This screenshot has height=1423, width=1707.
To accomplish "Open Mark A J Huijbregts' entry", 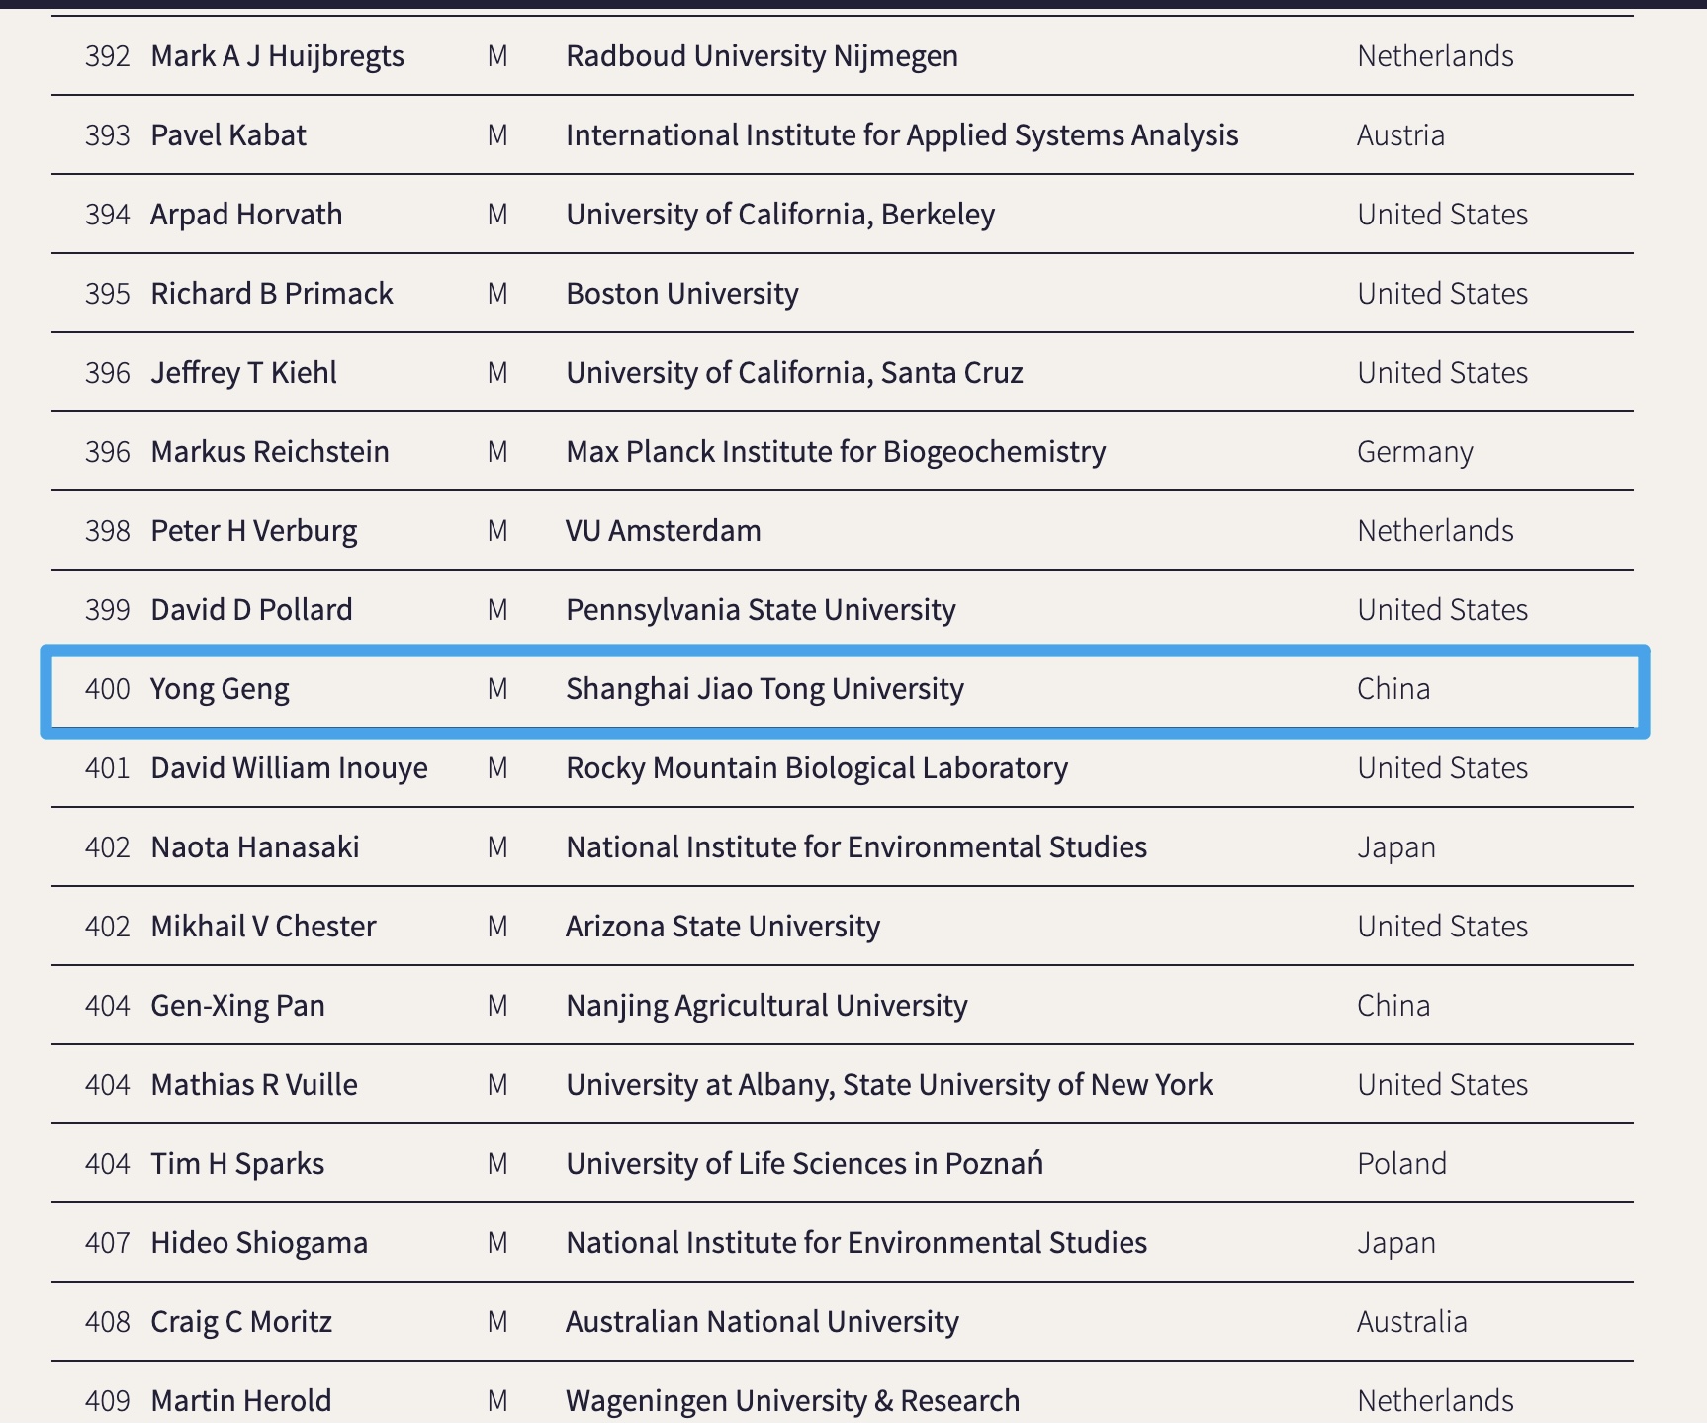I will [277, 56].
